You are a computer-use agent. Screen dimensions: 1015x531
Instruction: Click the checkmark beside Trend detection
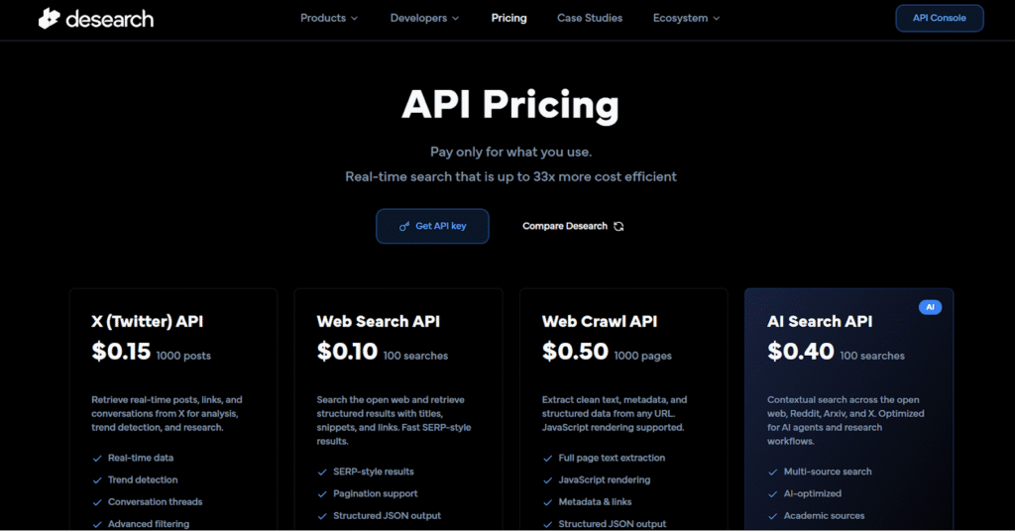pyautogui.click(x=97, y=479)
